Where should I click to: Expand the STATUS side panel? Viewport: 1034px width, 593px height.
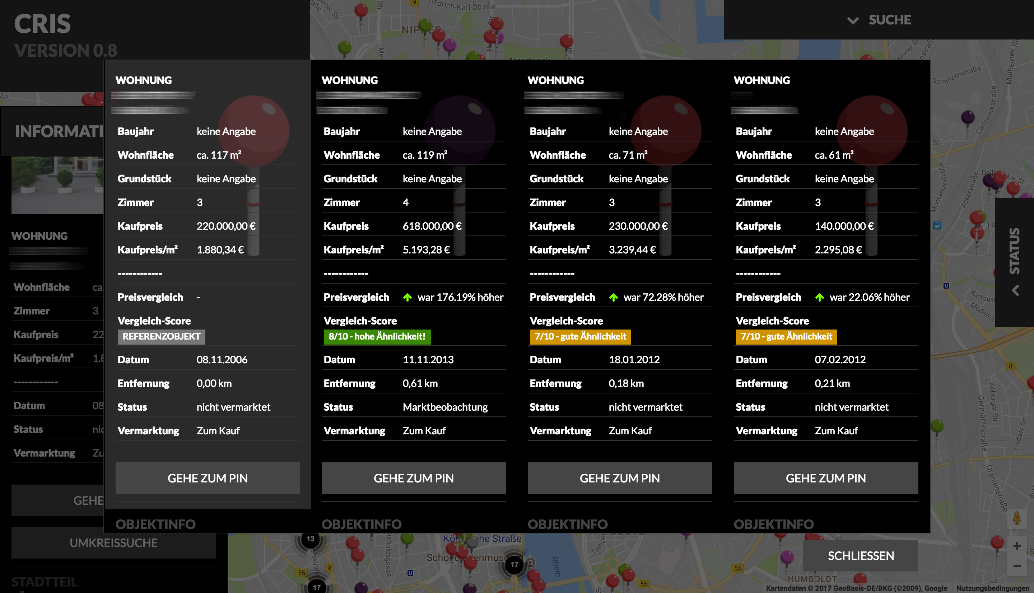tap(1014, 251)
